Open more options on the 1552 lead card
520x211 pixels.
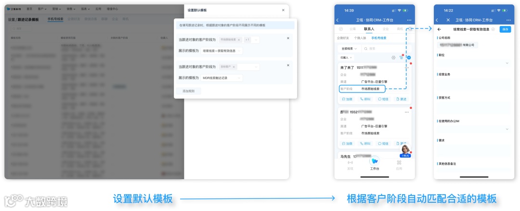tap(407, 112)
